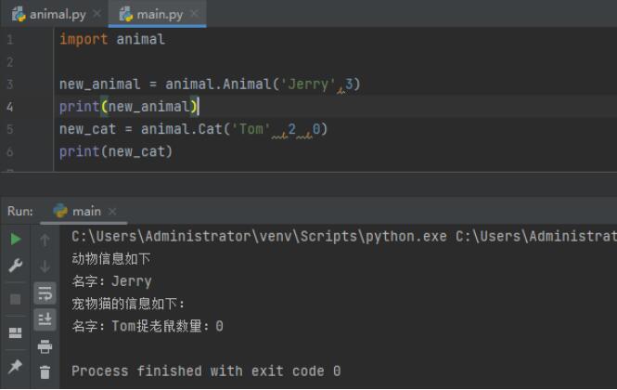Click the Stop process square icon
The image size is (617, 390).
(16, 299)
